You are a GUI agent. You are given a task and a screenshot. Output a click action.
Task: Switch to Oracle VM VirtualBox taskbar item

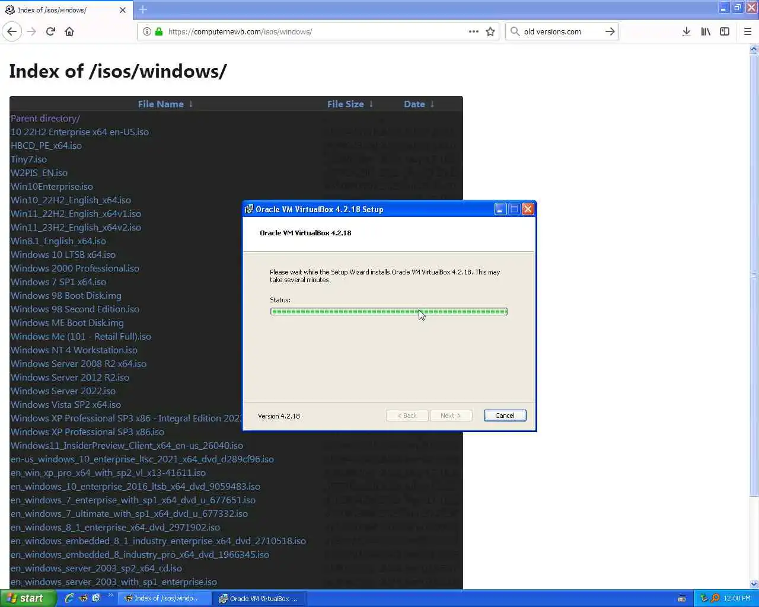260,599
